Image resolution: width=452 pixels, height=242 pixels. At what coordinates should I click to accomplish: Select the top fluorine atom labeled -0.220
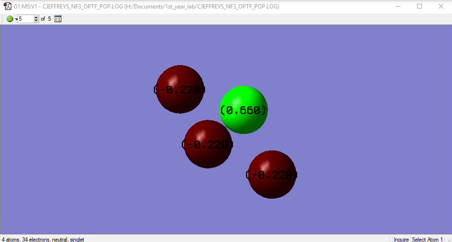[180, 89]
